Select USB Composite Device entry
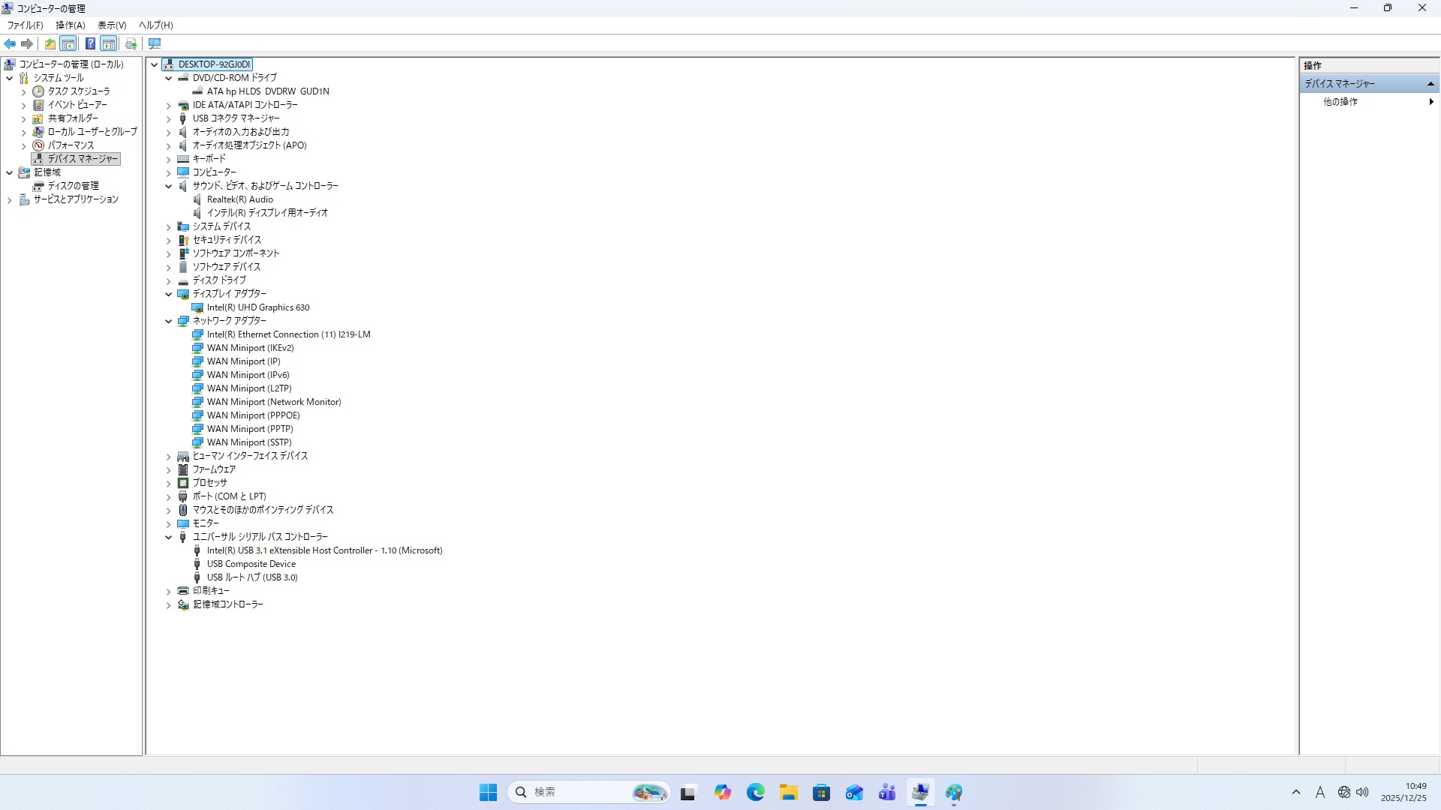This screenshot has width=1441, height=810. click(x=251, y=564)
